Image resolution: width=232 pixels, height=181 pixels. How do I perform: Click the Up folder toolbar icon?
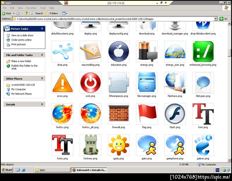[26, 13]
